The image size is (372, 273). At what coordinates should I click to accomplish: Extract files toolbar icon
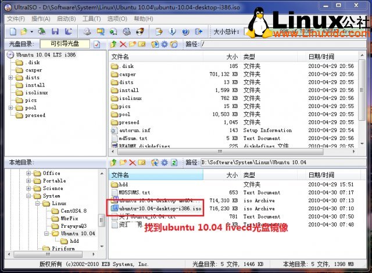[x=159, y=31]
